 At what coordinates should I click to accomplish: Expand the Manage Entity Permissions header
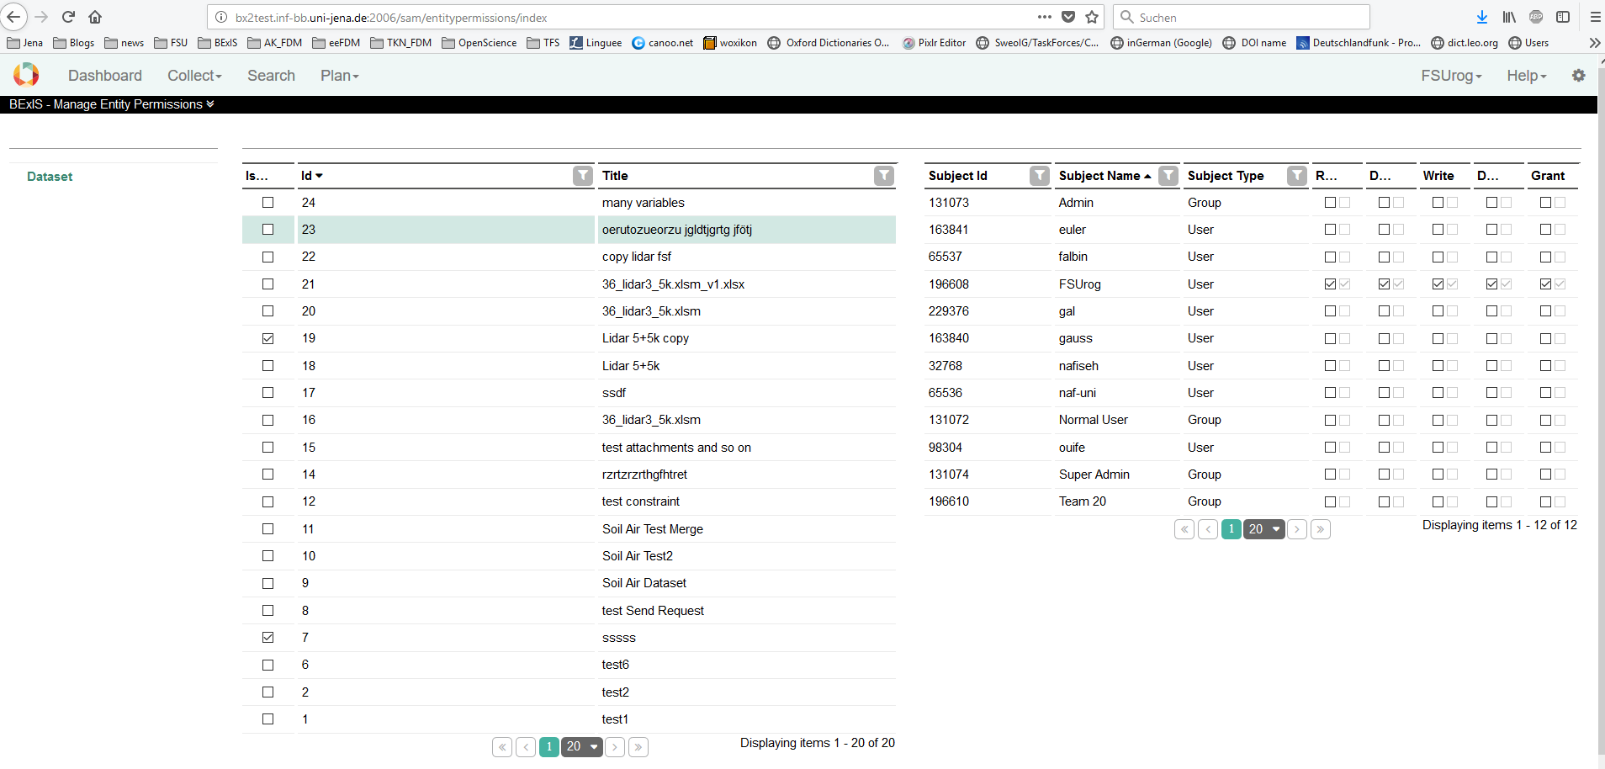pos(111,104)
